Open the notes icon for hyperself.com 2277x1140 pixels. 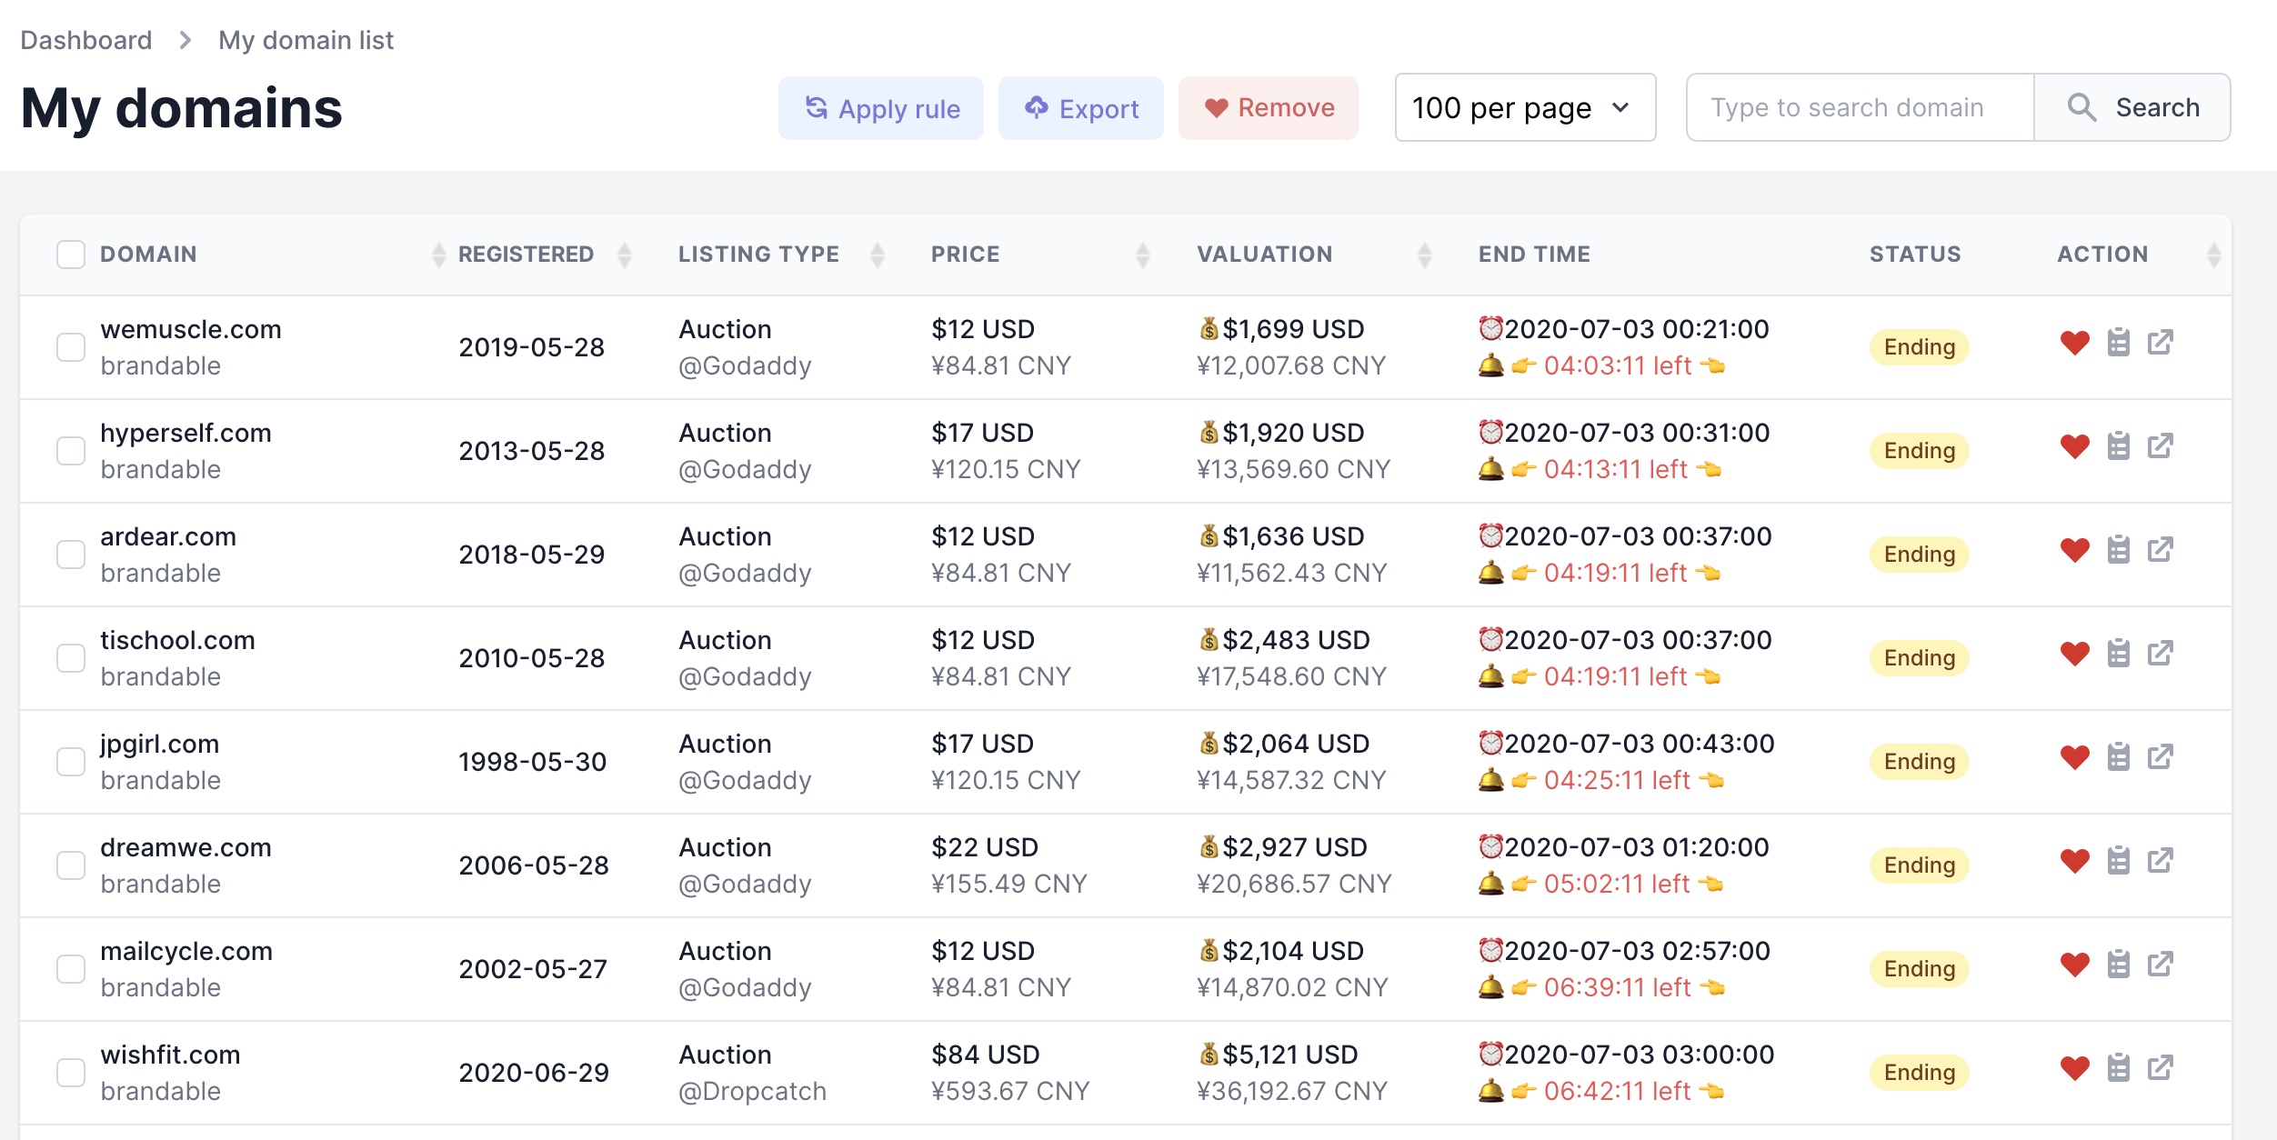click(2118, 446)
